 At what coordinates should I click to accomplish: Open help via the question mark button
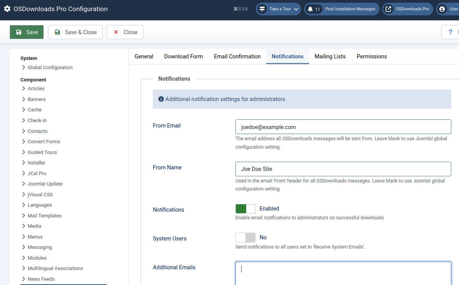point(450,32)
